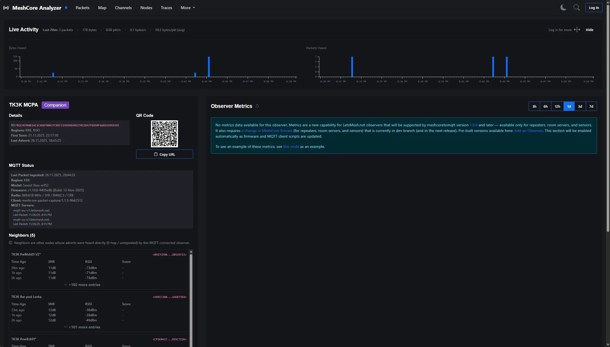Click the QR code image
This screenshot has height=347, width=610.
coord(164,134)
